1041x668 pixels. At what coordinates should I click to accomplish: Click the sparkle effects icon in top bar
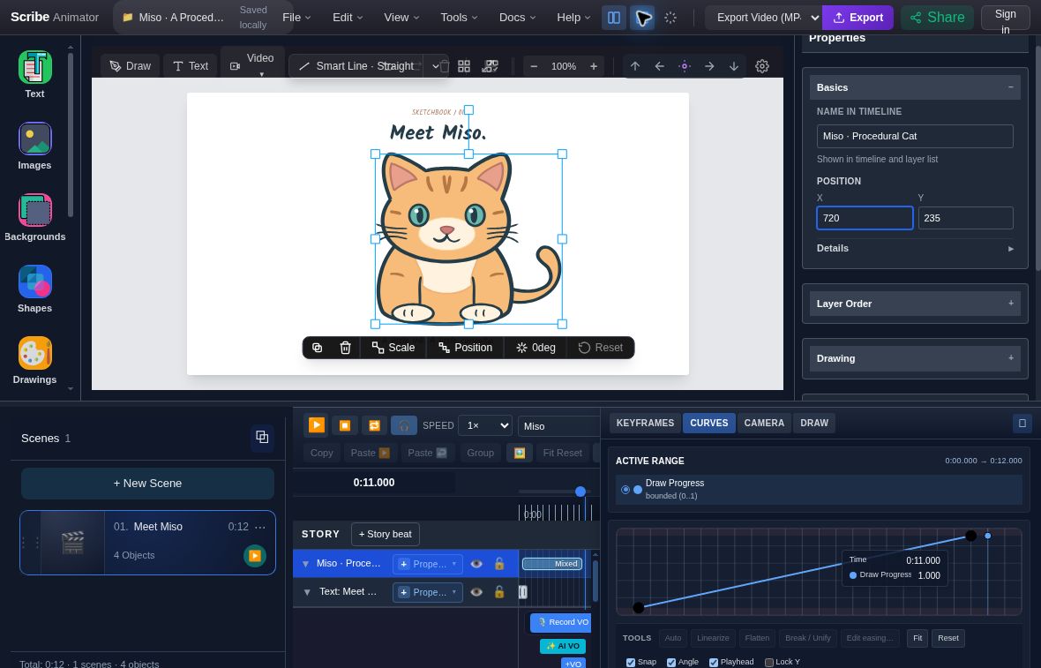(x=670, y=18)
